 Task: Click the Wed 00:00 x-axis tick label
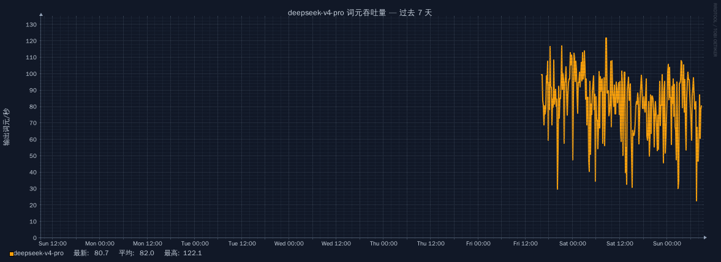coord(289,244)
